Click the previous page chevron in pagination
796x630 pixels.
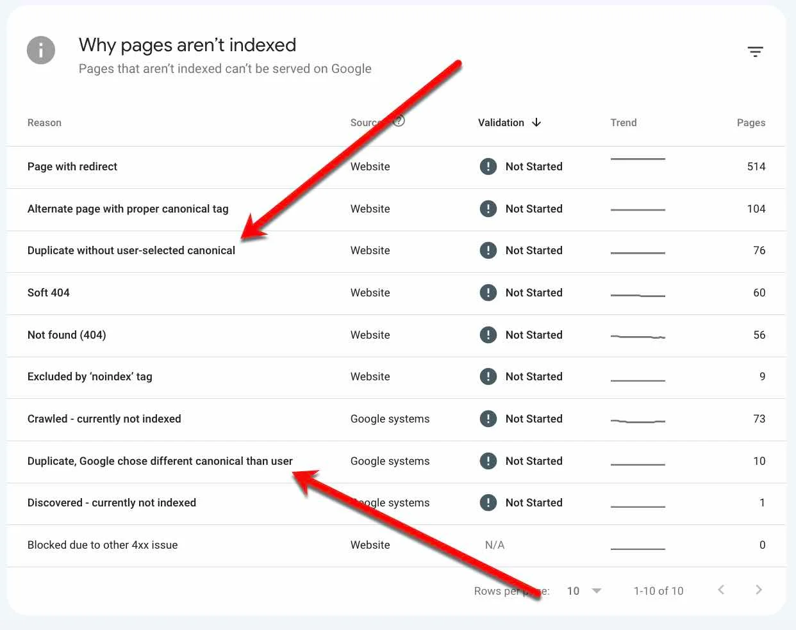720,590
